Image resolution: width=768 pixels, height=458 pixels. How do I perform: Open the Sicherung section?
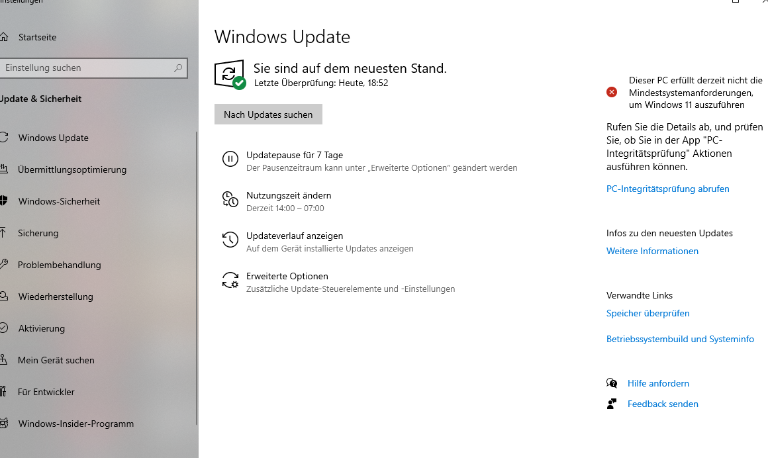(x=38, y=233)
